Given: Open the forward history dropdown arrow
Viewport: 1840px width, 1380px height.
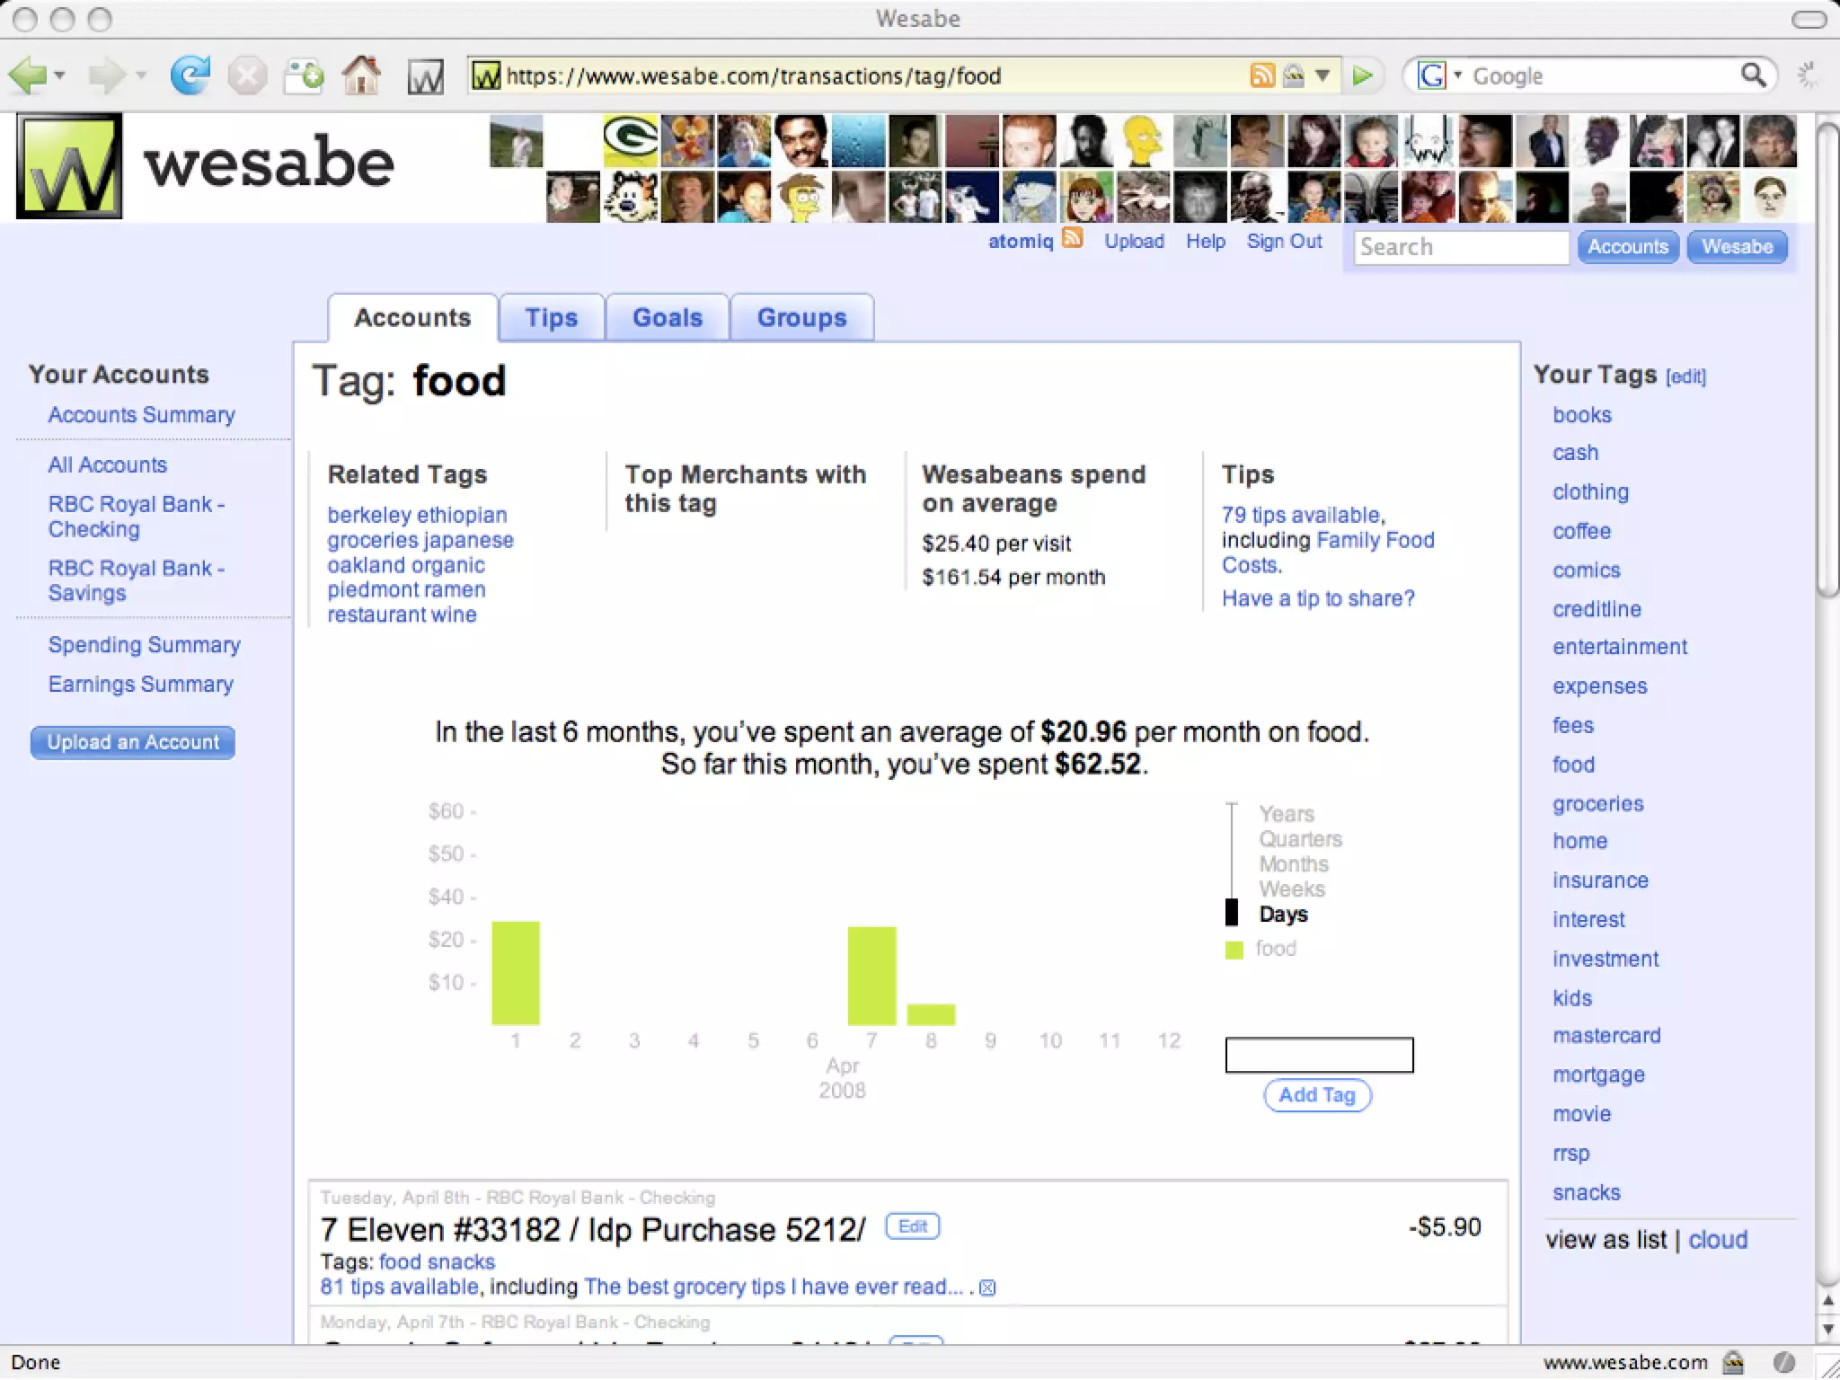Looking at the screenshot, I should point(141,75).
